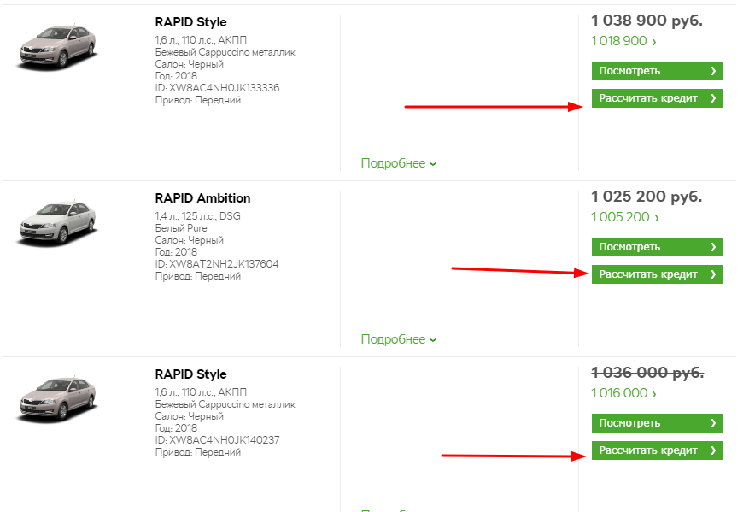Click Посмотреть for RAPID Ambition
Viewport: 755px width, 512px height.
pos(658,247)
